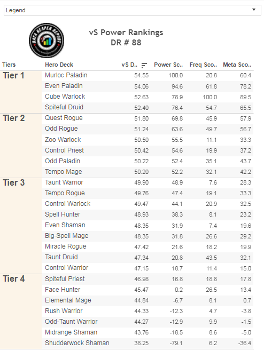264x351 pixels.
Task: Click the Murloc Paladin deck row
Action: tap(147, 75)
